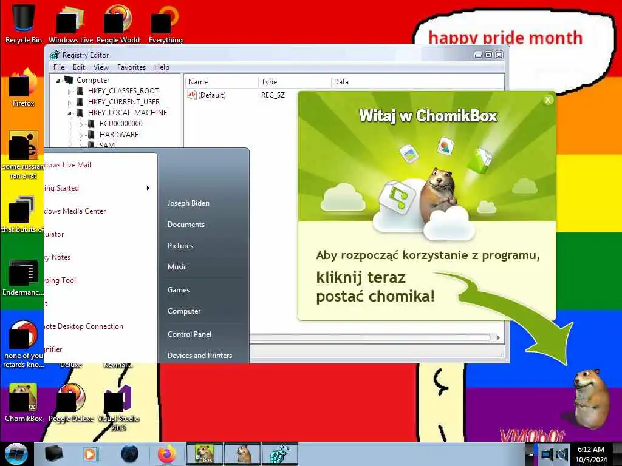Open Windows Media Center from Start menu
This screenshot has width=622, height=466.
point(100,211)
